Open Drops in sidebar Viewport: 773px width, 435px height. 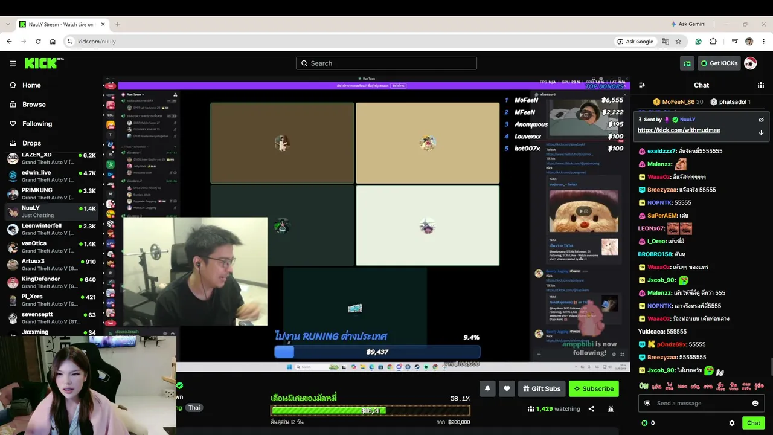click(31, 143)
